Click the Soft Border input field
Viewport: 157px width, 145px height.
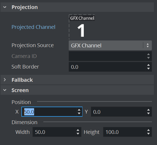point(107,67)
